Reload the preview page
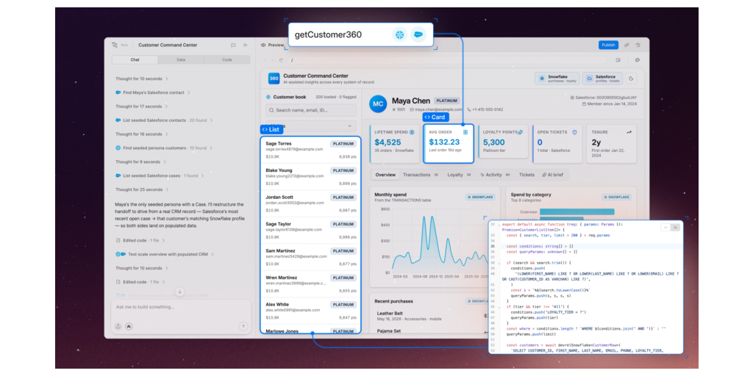 pos(281,60)
